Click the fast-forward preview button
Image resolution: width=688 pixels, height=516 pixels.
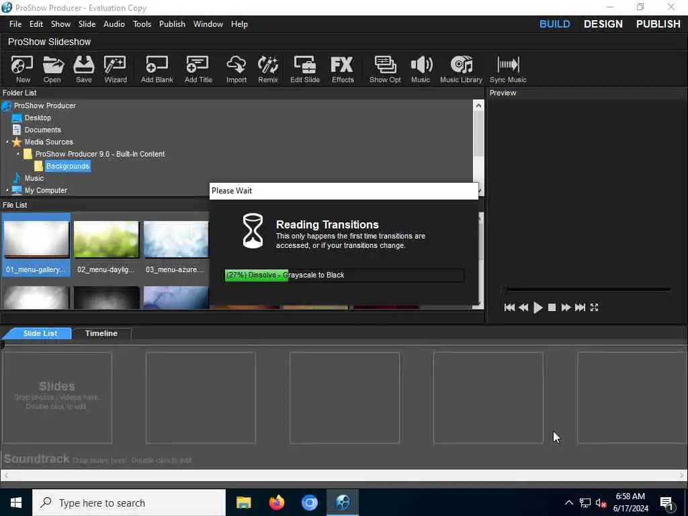pos(566,308)
